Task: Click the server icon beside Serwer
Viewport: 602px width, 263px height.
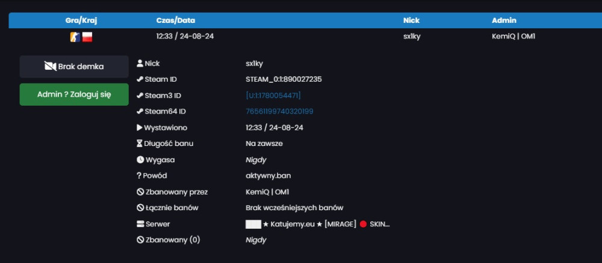Action: click(x=140, y=224)
